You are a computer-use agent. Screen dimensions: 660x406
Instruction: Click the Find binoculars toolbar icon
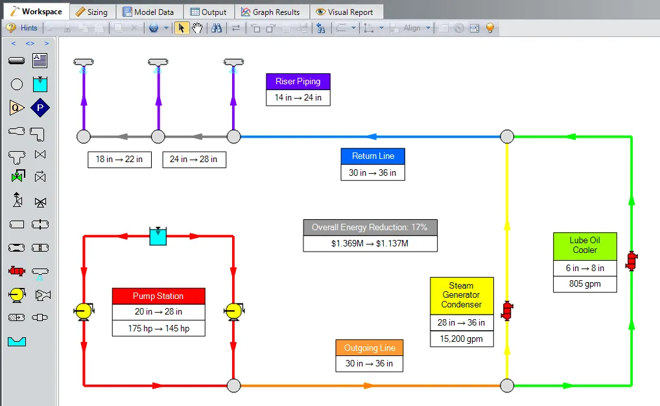[217, 28]
